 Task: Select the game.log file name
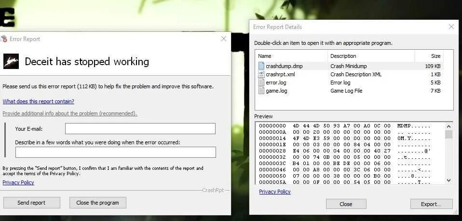[276, 91]
